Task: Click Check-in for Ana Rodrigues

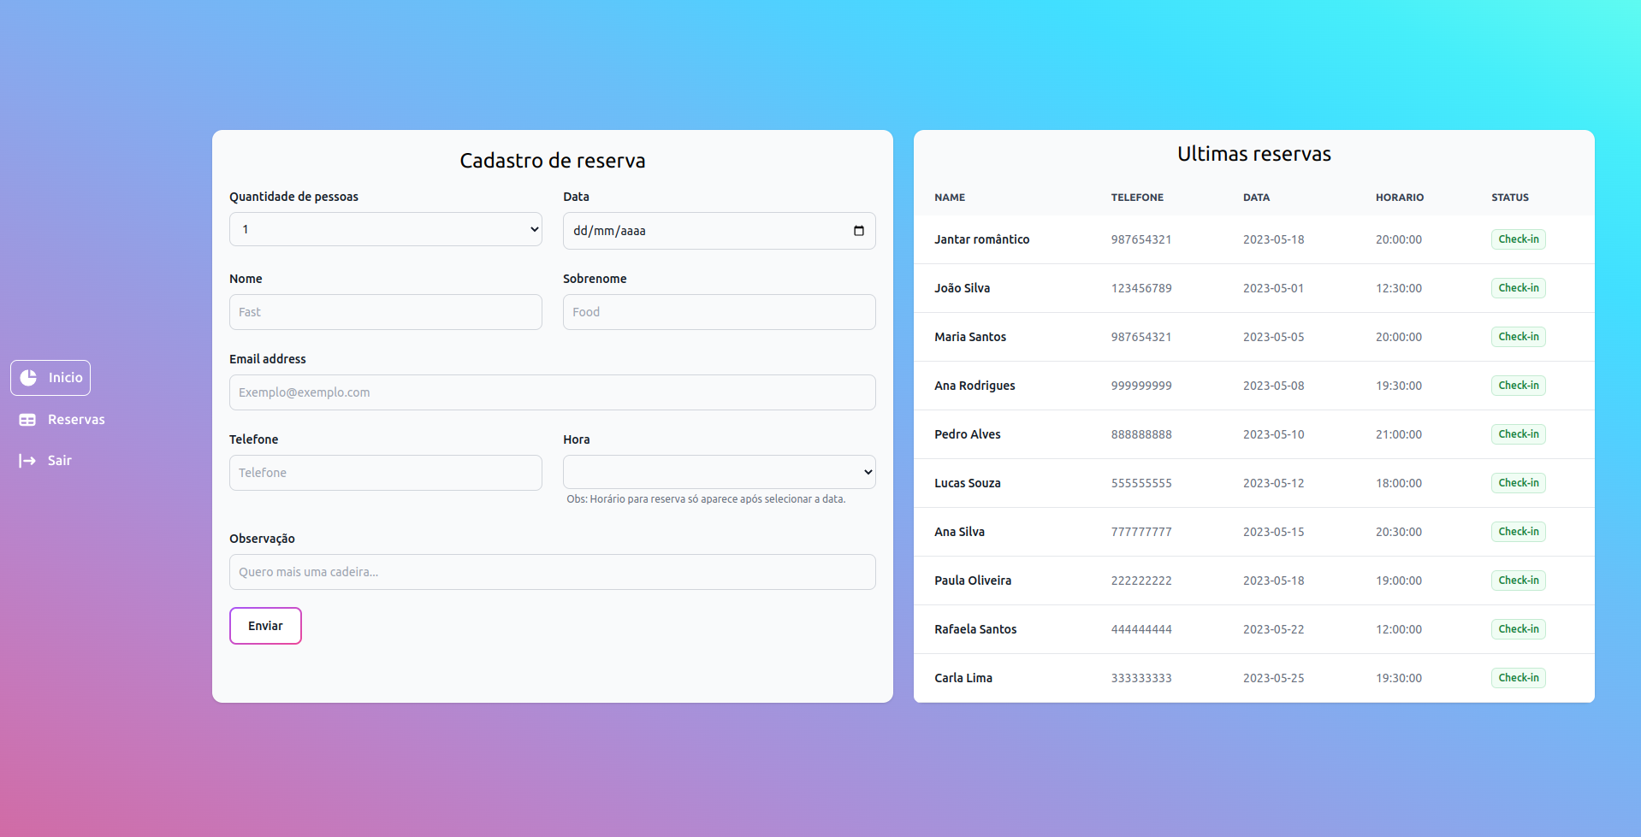Action: [x=1519, y=386]
